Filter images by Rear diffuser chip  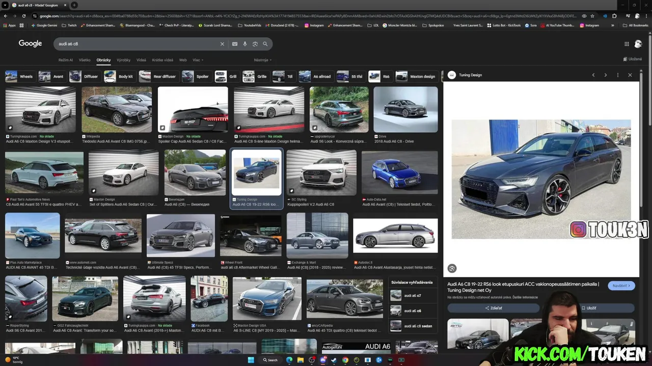[158, 77]
